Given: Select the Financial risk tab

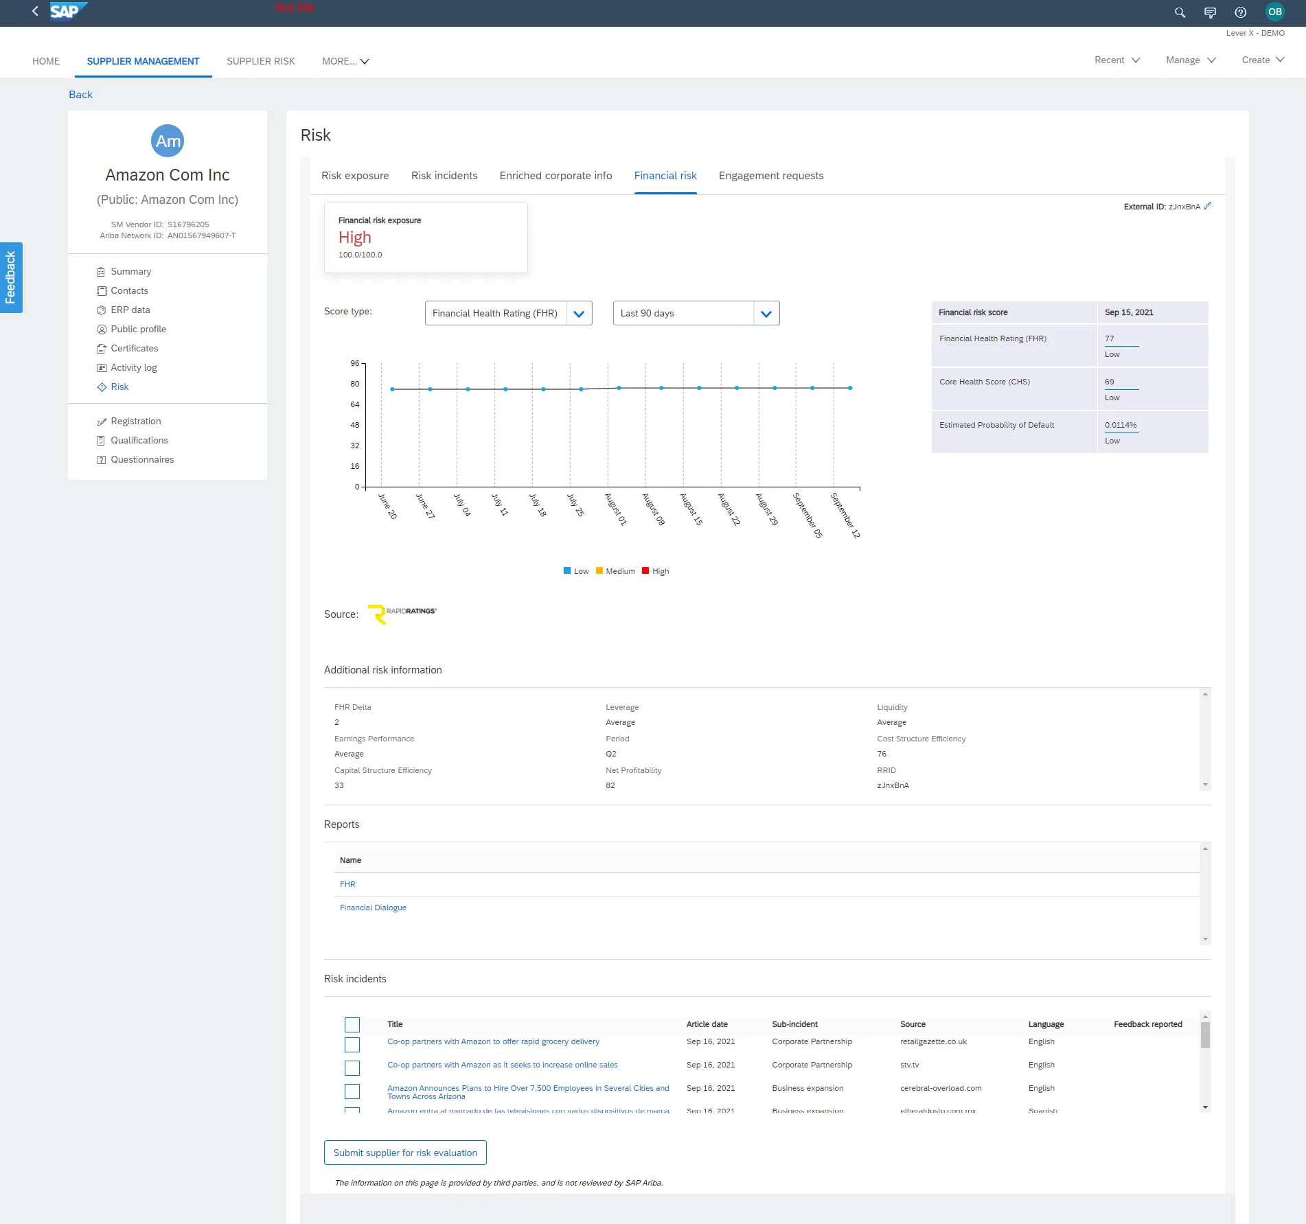Looking at the screenshot, I should [x=665, y=176].
